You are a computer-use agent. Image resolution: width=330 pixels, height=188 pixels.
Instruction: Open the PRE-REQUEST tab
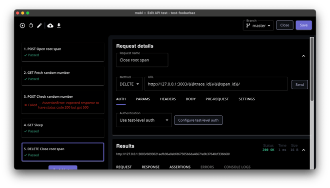tap(217, 99)
